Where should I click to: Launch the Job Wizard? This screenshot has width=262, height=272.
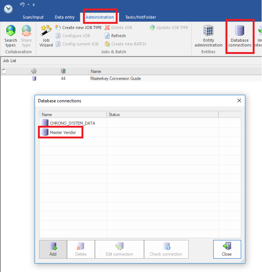(46, 36)
